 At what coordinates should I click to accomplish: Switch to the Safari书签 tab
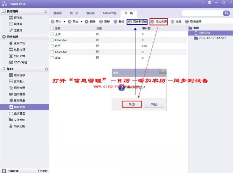pyautogui.click(x=110, y=13)
